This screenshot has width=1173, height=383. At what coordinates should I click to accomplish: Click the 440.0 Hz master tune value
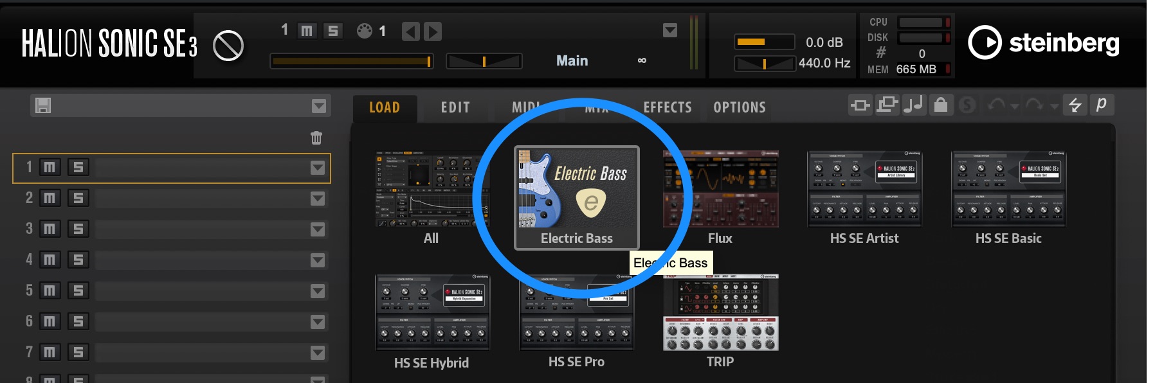(x=824, y=63)
